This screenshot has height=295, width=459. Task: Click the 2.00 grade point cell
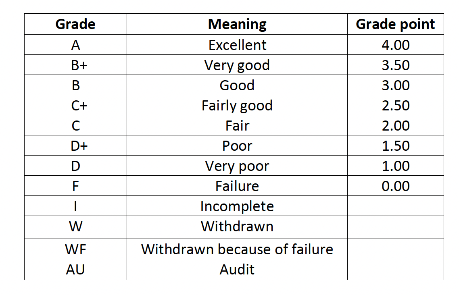click(395, 125)
